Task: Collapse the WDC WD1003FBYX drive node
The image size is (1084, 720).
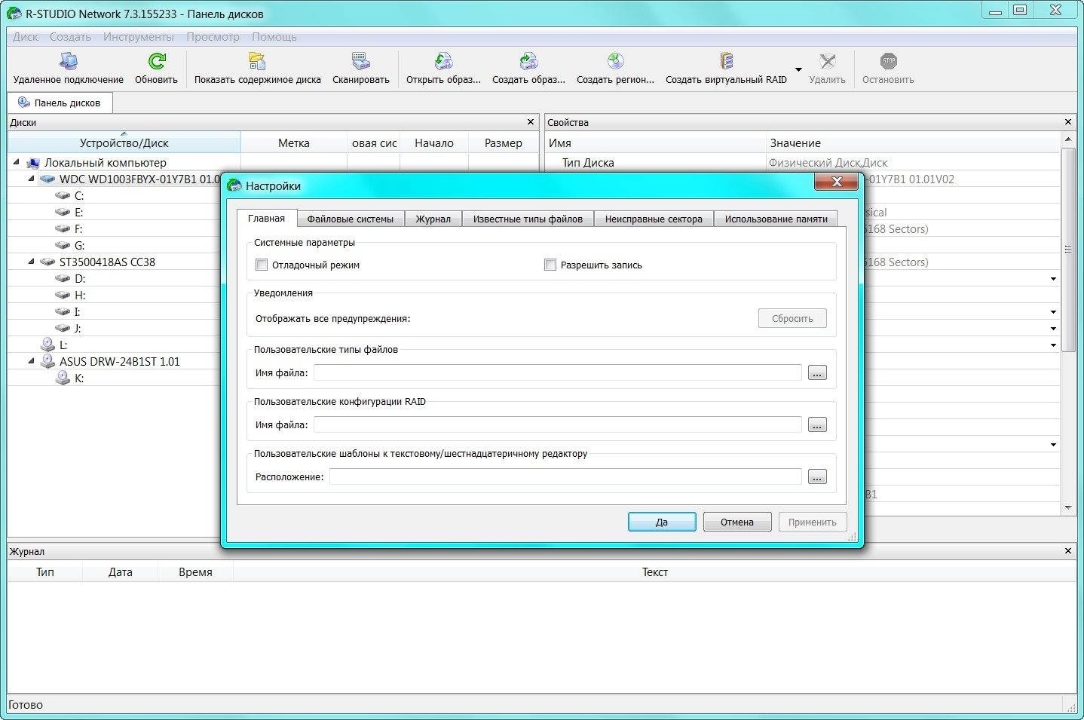Action: pos(31,179)
